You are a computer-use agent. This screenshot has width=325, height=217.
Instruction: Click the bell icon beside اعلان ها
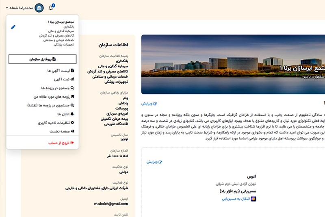click(72, 114)
